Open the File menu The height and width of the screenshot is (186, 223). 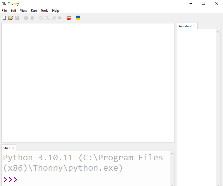4,11
